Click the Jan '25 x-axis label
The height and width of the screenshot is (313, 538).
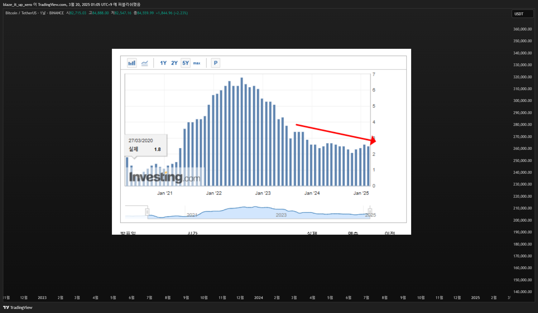click(x=361, y=193)
